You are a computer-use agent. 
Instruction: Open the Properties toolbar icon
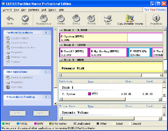point(156,20)
